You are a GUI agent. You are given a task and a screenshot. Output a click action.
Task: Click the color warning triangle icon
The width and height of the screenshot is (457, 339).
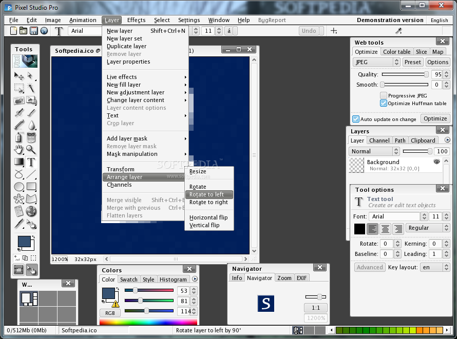[116, 304]
